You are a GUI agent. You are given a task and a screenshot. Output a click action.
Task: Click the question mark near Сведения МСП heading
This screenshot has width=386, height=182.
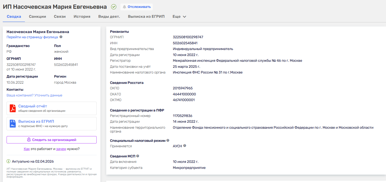(x=137, y=155)
